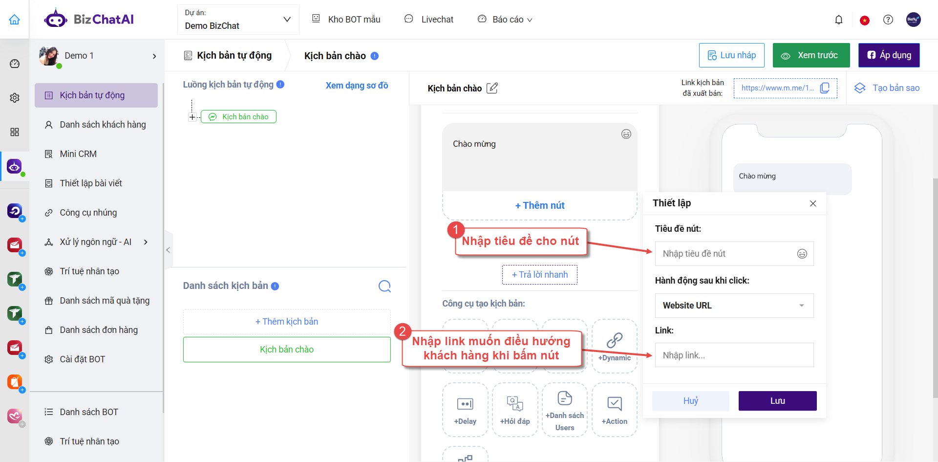Open the settings gear in left rail

(x=15, y=98)
